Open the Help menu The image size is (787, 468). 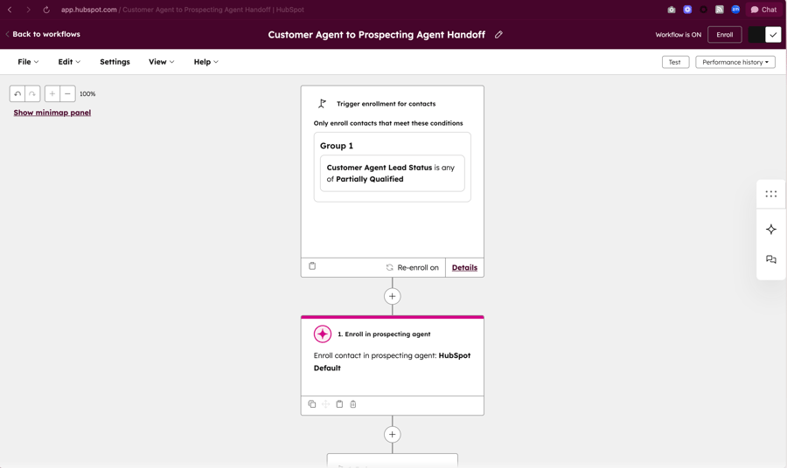(x=205, y=62)
